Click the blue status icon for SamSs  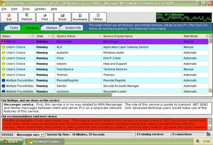coord(4,86)
